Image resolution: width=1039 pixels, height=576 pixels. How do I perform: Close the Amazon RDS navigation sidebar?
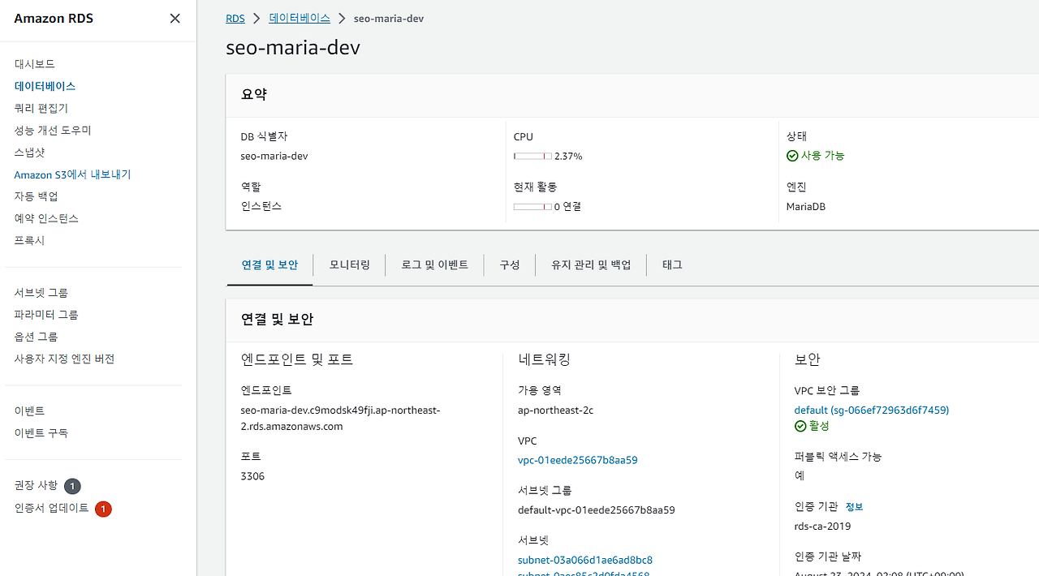pyautogui.click(x=175, y=18)
